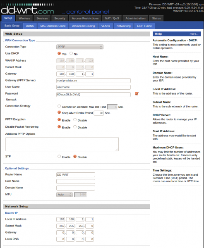Select Use DHCP No option
204x248 pixels.
pyautogui.click(x=71, y=53)
